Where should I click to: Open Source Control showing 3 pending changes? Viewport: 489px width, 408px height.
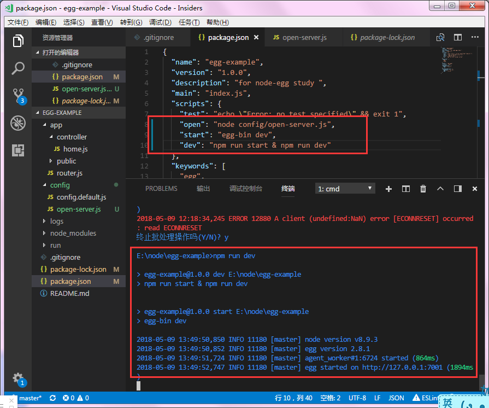(18, 95)
